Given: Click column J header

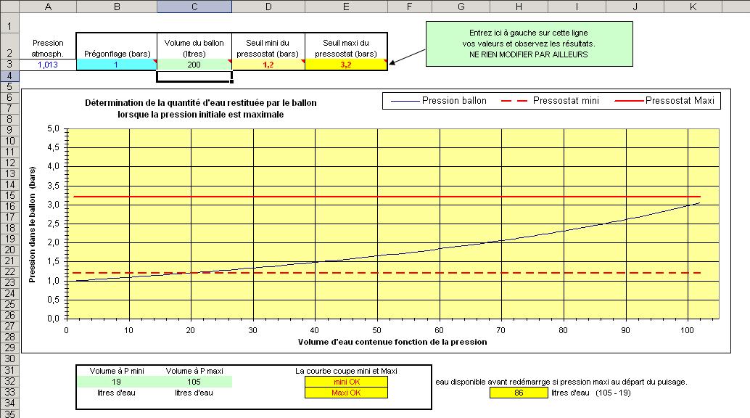Looking at the screenshot, I should click(x=635, y=7).
